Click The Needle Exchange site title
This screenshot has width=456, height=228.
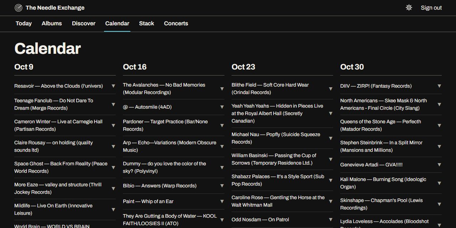(55, 8)
